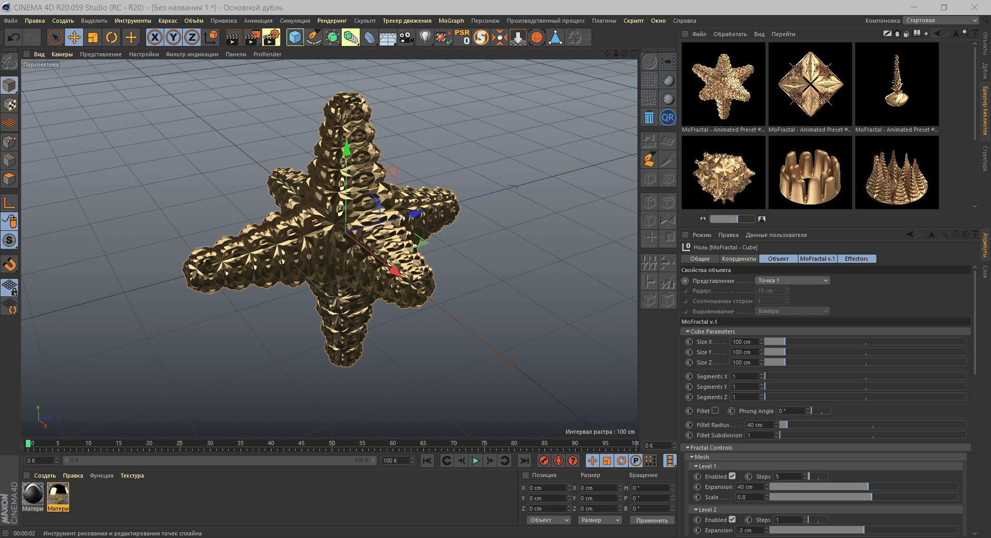Open the Размер size mode dropdown
991x538 pixels.
600,520
